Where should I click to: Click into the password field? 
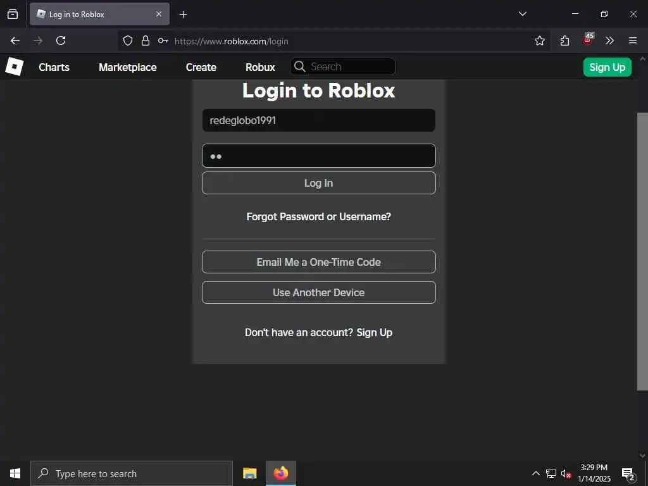tap(319, 156)
